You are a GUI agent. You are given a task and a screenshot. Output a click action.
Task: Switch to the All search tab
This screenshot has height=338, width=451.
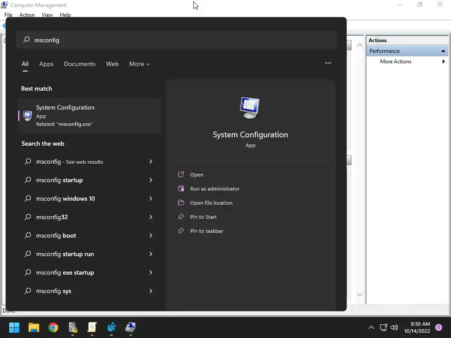[x=25, y=64]
